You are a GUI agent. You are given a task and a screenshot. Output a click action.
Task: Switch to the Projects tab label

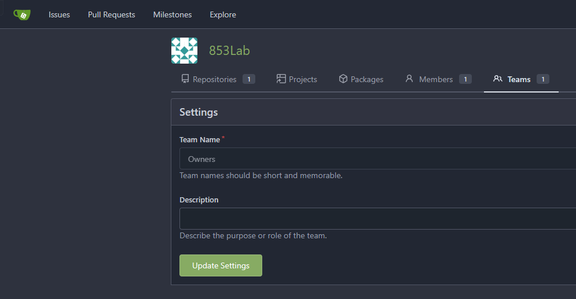303,79
